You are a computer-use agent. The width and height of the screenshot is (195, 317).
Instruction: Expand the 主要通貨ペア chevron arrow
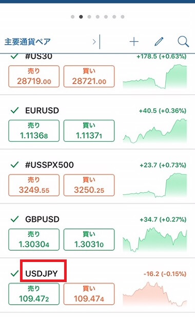[x=94, y=42]
